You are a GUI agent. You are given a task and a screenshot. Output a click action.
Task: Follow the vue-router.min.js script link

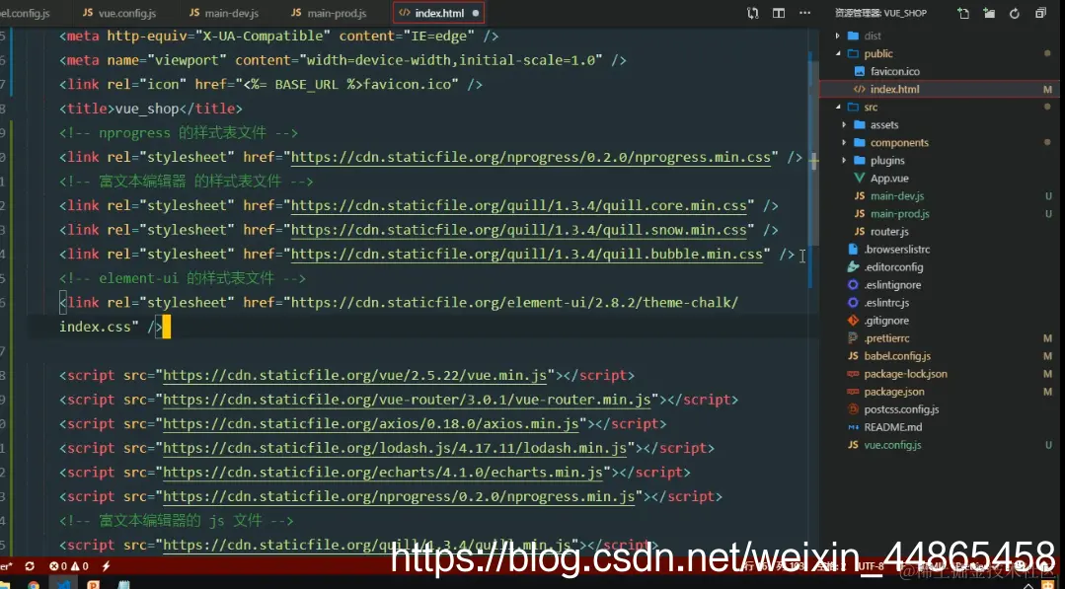(x=407, y=400)
